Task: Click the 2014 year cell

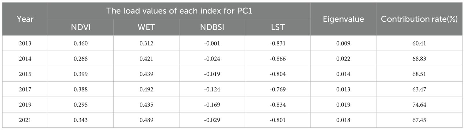Action: tap(25, 59)
